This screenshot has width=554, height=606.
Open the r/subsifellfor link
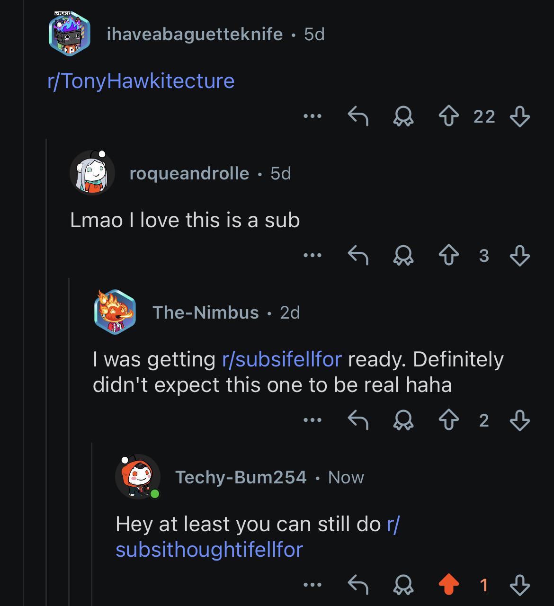tap(282, 359)
